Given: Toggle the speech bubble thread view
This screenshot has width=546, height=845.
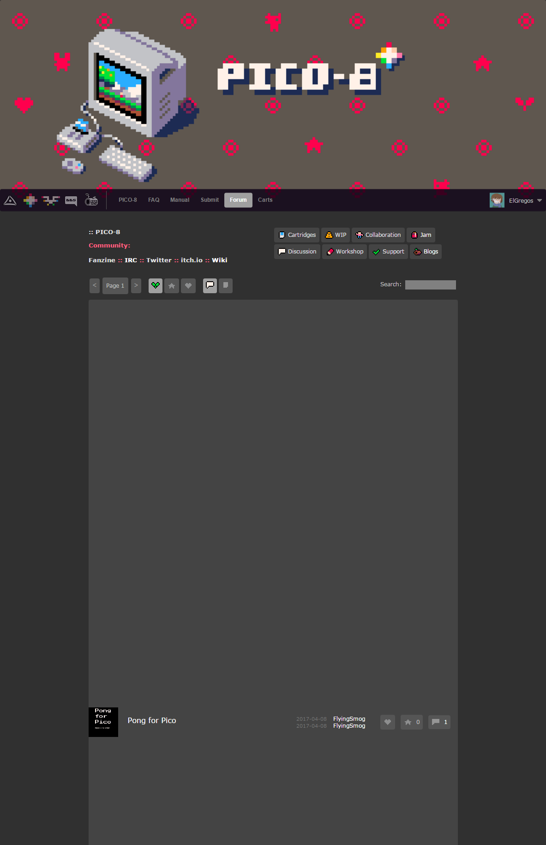Looking at the screenshot, I should (x=210, y=286).
